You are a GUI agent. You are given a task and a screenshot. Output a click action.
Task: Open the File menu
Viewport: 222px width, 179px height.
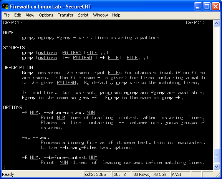click(x=7, y=15)
